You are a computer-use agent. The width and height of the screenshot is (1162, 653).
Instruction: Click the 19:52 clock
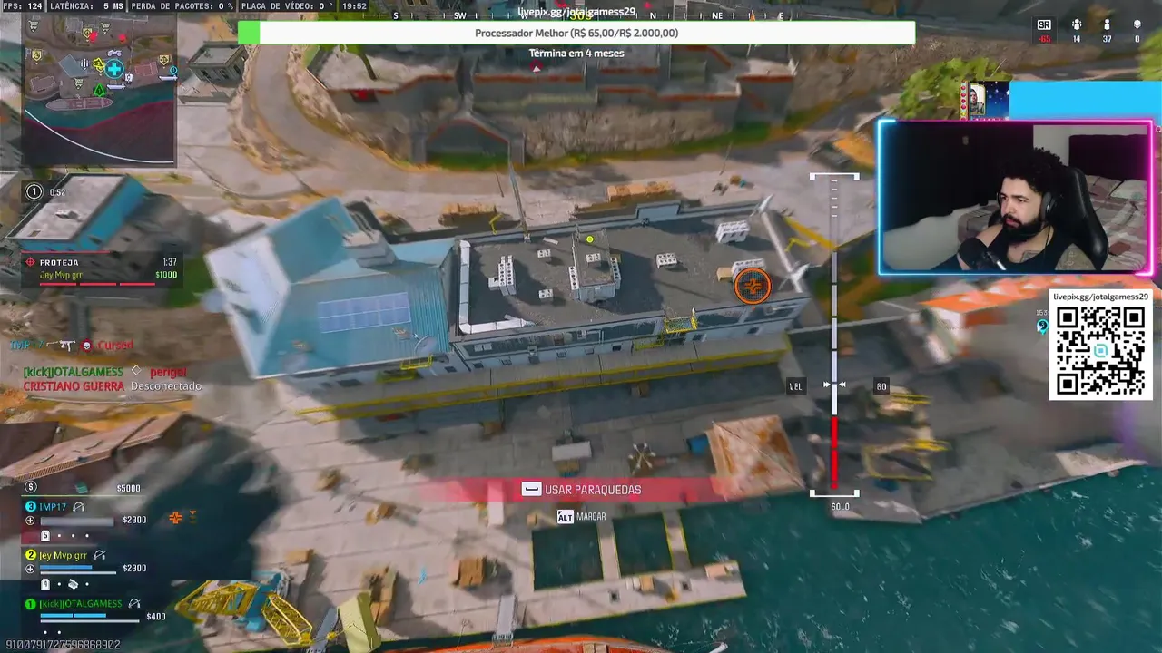pos(355,6)
